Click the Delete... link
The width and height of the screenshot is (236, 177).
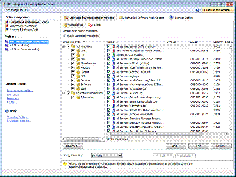(x=12, y=102)
